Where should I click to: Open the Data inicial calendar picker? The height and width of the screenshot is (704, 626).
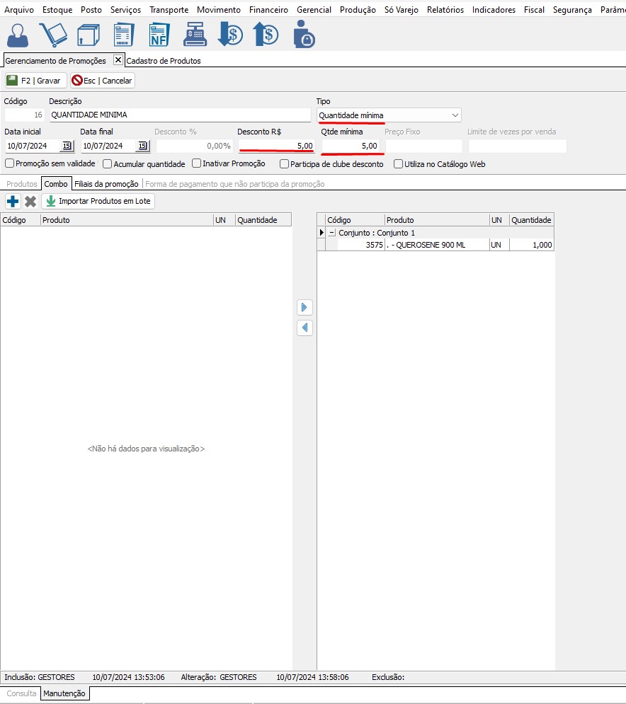coord(67,146)
